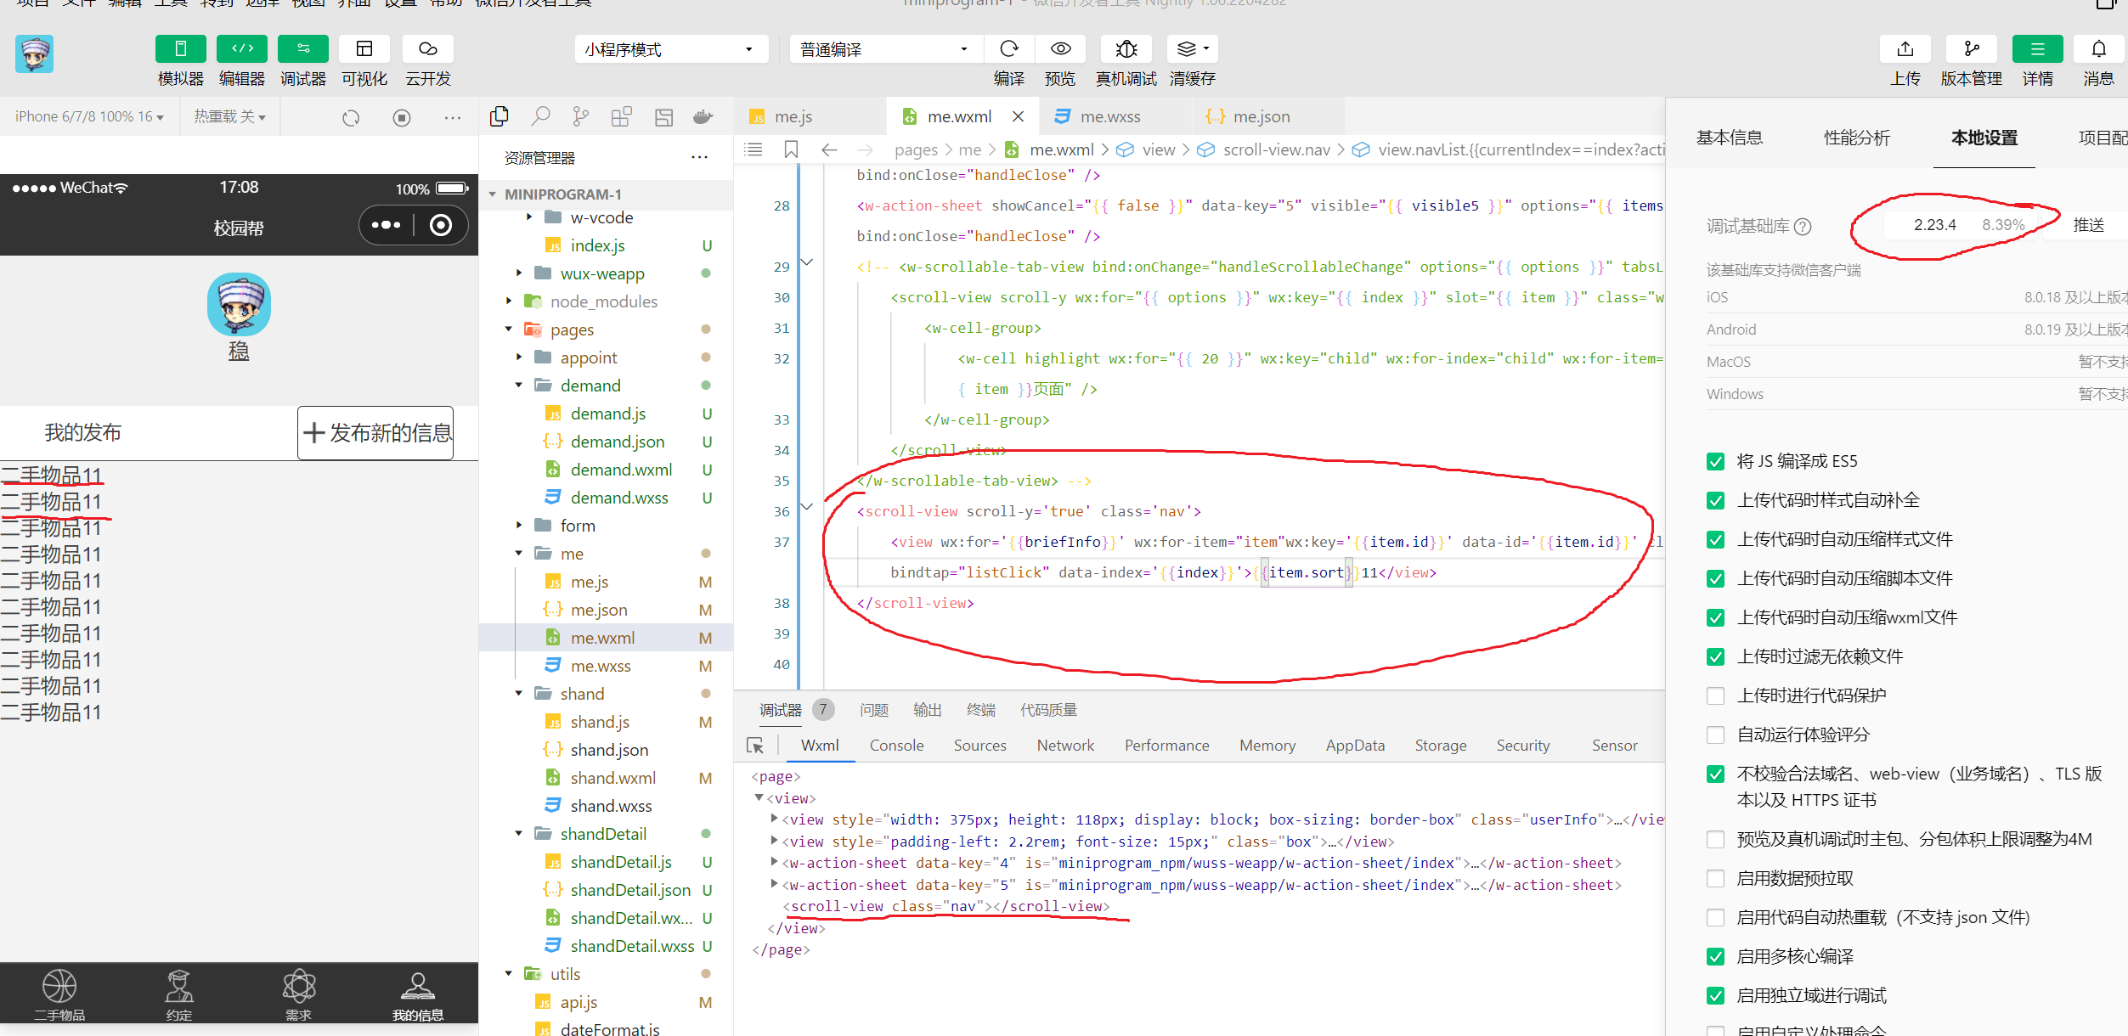2128x1036 pixels.
Task: Enable 上传时进行代码保护 checkbox
Action: 1715,695
